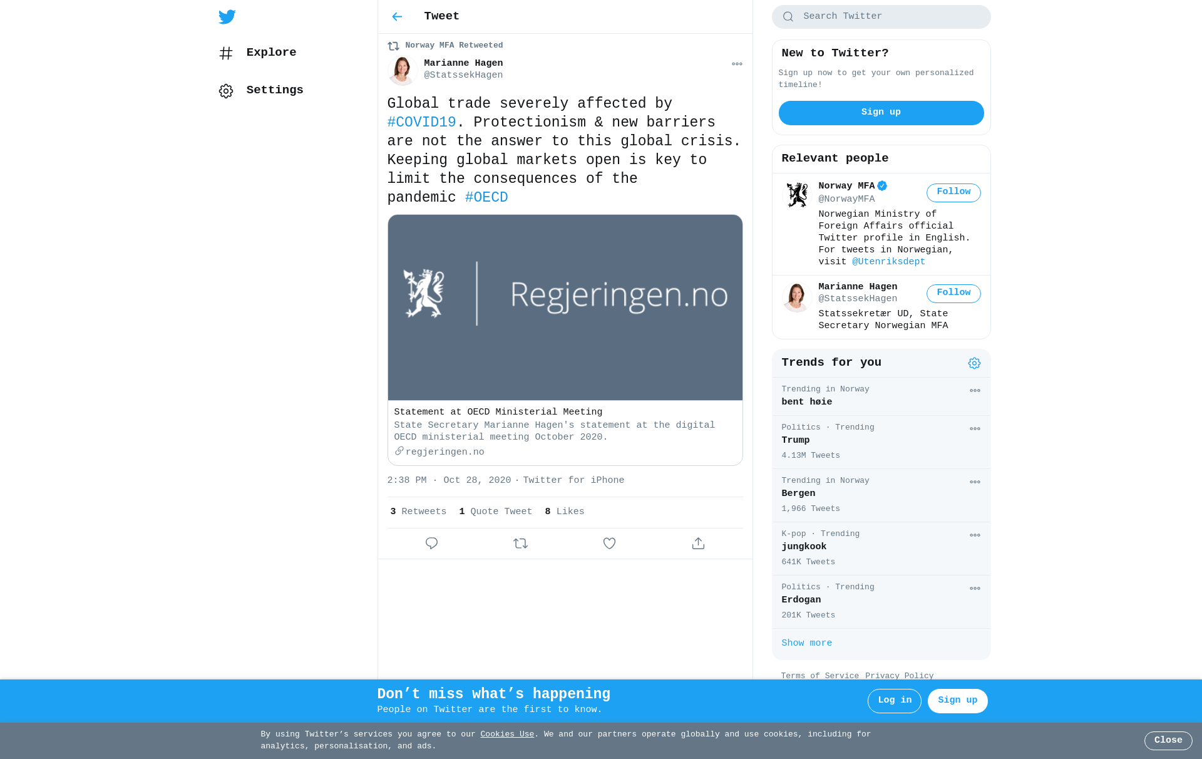Follow Marianne Hagen in Relevant people
The height and width of the screenshot is (759, 1202).
(x=953, y=294)
